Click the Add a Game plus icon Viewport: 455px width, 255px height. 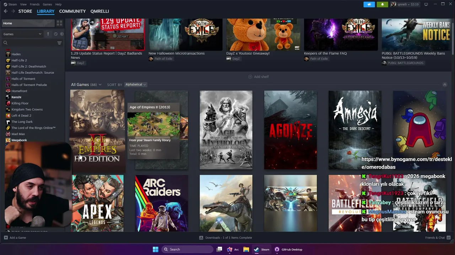click(x=6, y=238)
